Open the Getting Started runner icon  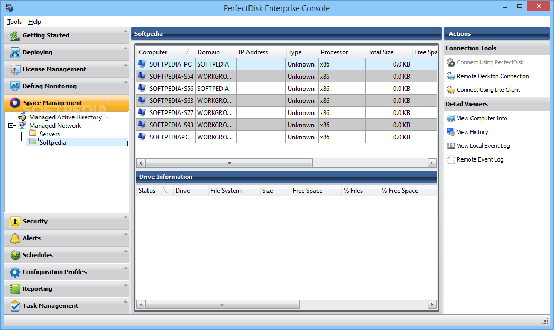click(x=14, y=35)
